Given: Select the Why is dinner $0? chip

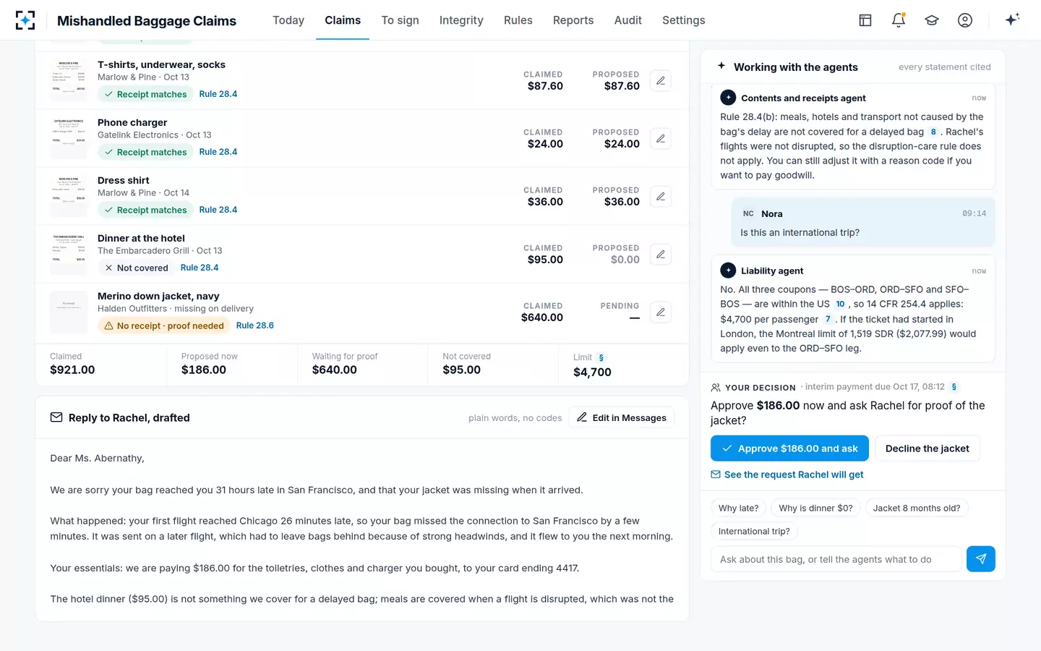Looking at the screenshot, I should point(815,509).
